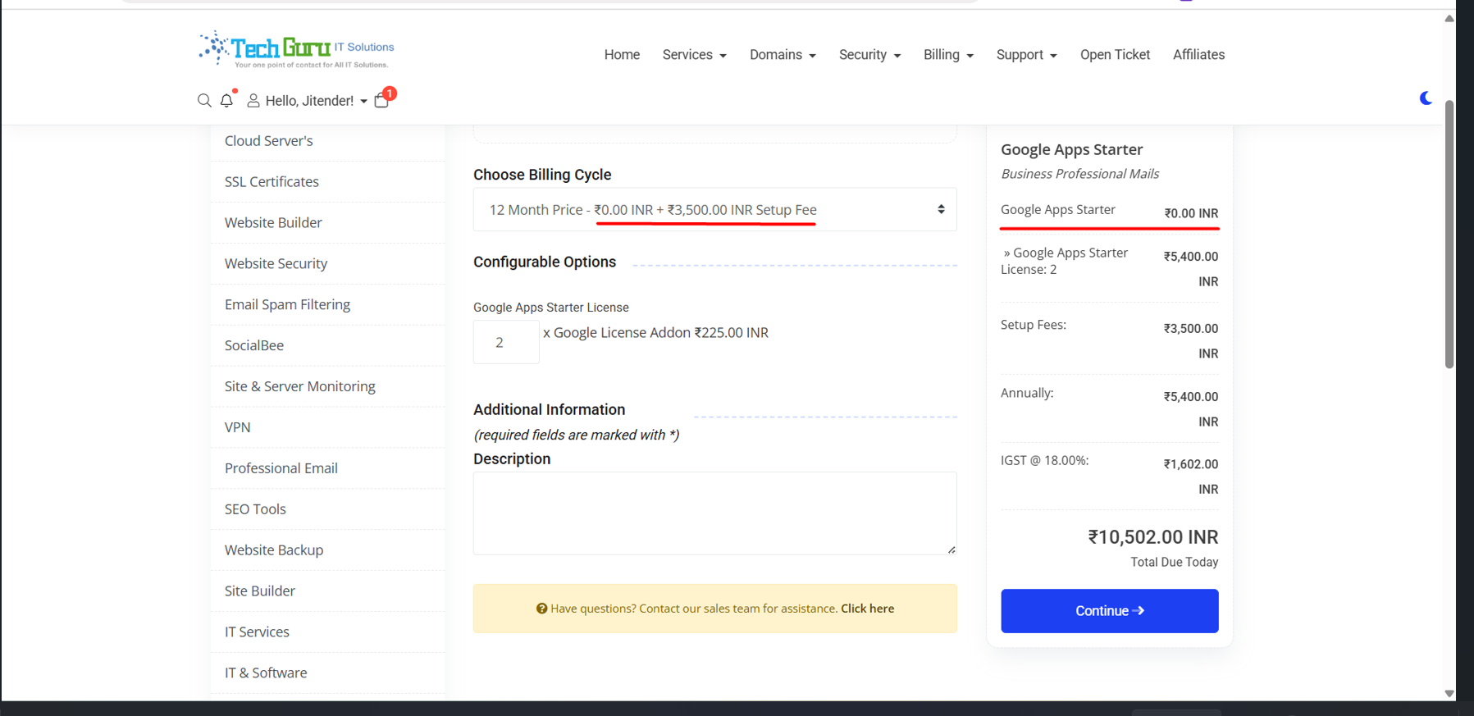Expand the Hello, Jitender! account menu
The height and width of the screenshot is (716, 1474).
point(308,101)
